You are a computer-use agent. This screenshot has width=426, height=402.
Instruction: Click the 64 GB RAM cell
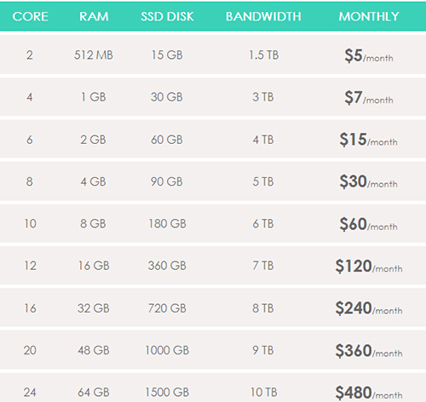pos(94,393)
